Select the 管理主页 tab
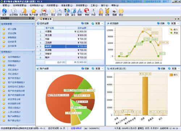Viewport: 181px width, 131px height. pos(46,19)
